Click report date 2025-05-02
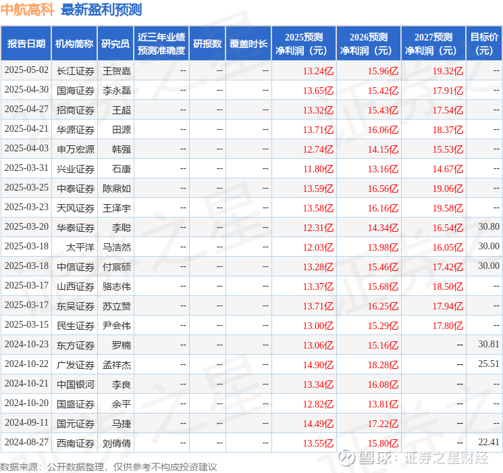Viewport: 503px width, 473px height. coord(26,70)
